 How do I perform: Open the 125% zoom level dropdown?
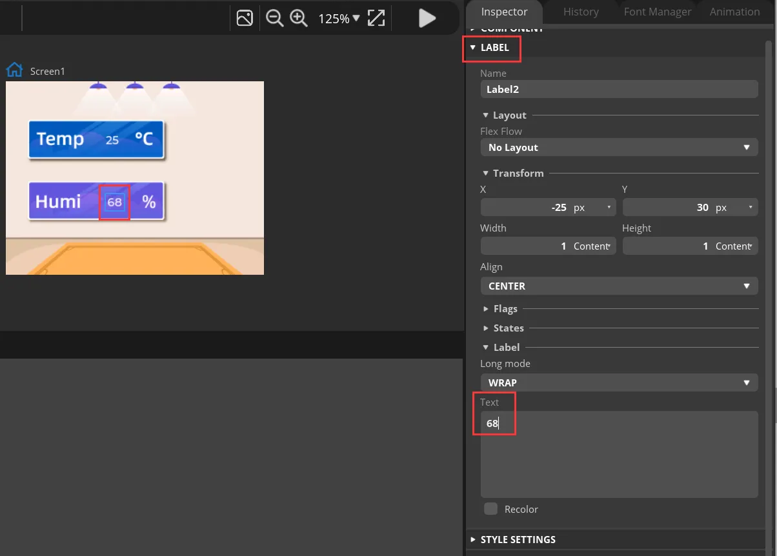pyautogui.click(x=339, y=19)
